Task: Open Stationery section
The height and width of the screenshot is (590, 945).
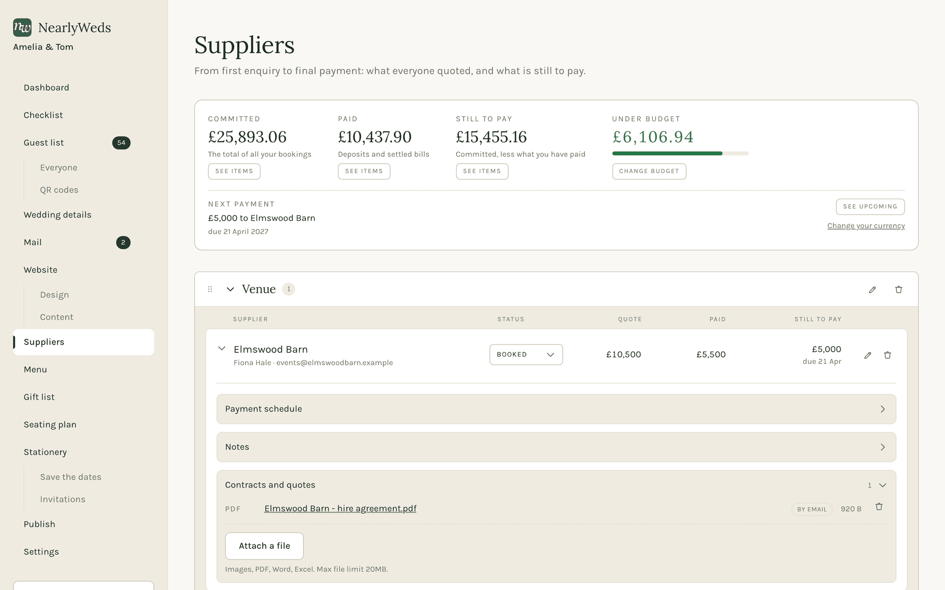Action: [45, 452]
